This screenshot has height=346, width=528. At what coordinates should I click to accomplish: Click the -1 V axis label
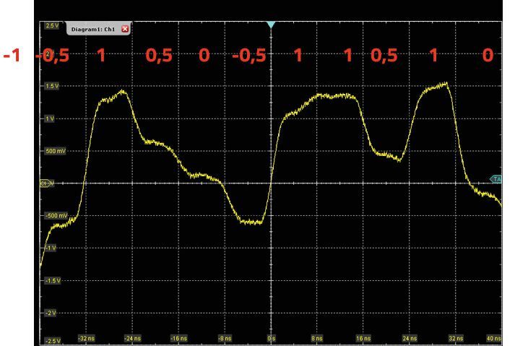tap(51, 248)
